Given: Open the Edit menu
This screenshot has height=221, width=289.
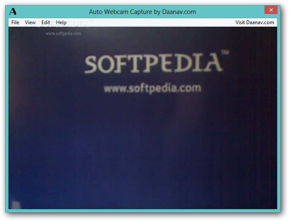Looking at the screenshot, I should coord(45,22).
